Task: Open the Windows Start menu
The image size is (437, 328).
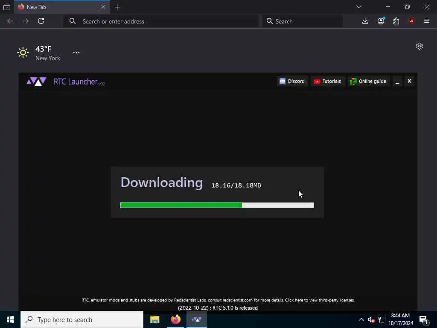Action: click(10, 319)
